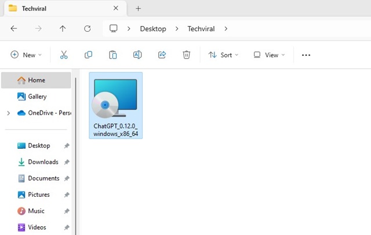Open the View dropdown
Screen dimensions: 371x235
pos(269,55)
